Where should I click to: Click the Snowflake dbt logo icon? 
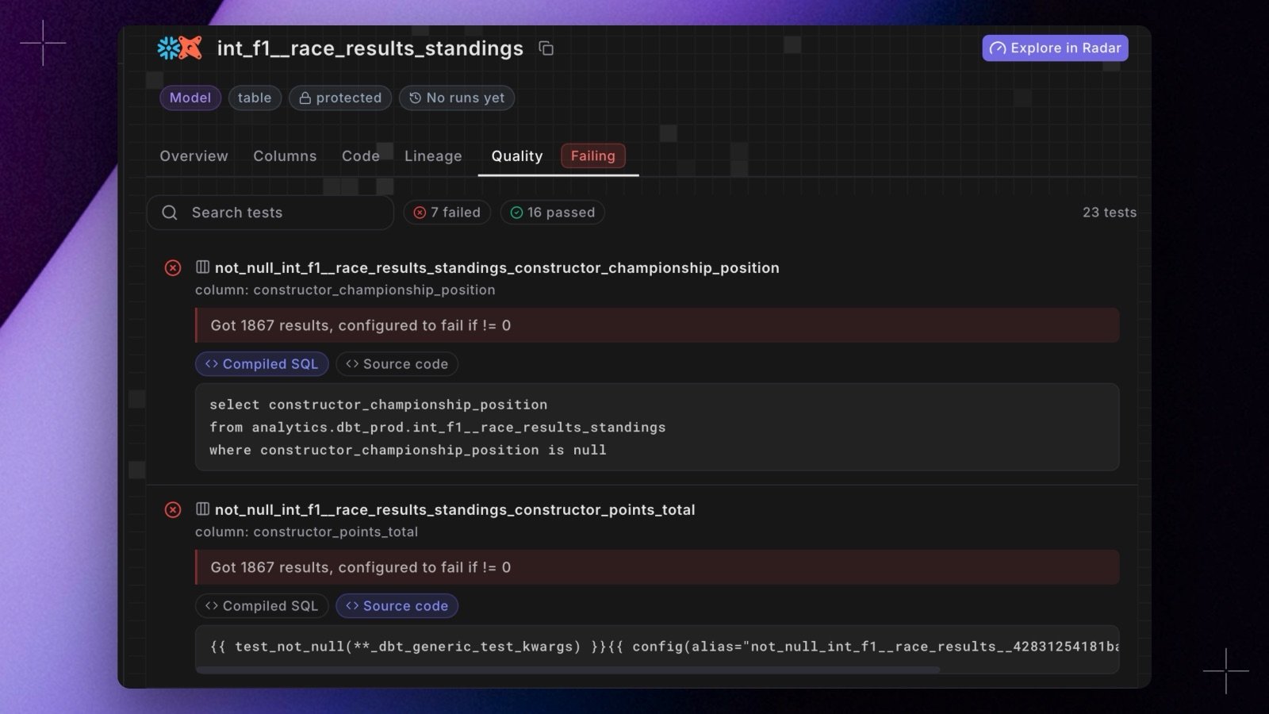[x=179, y=48]
